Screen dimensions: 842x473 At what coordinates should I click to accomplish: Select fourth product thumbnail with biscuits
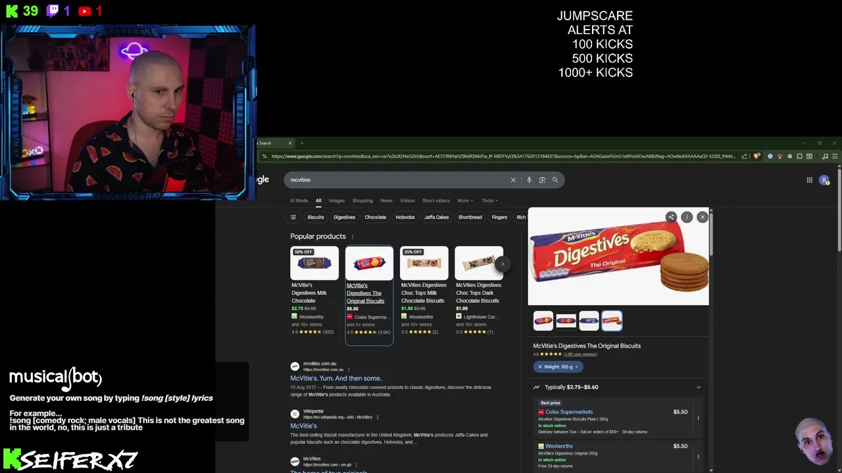point(612,321)
